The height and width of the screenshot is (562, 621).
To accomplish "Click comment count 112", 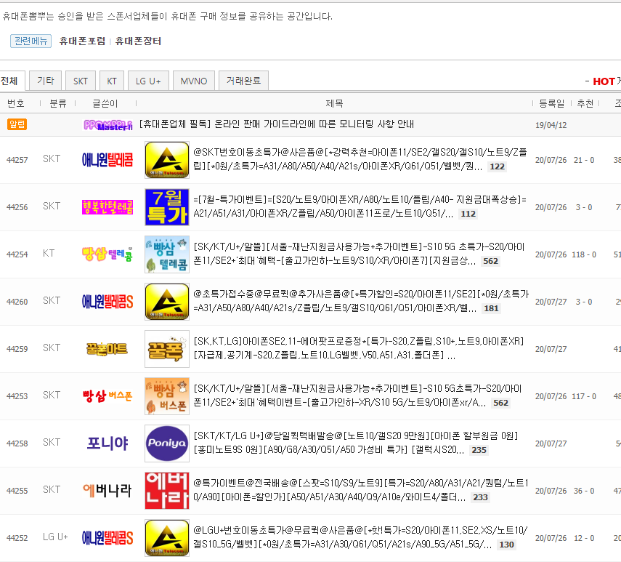I will click(x=468, y=214).
